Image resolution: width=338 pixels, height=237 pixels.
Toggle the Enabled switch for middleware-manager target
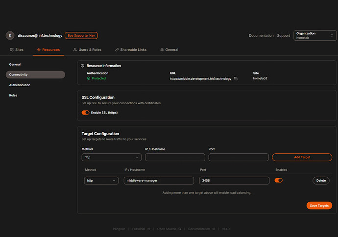(x=279, y=180)
